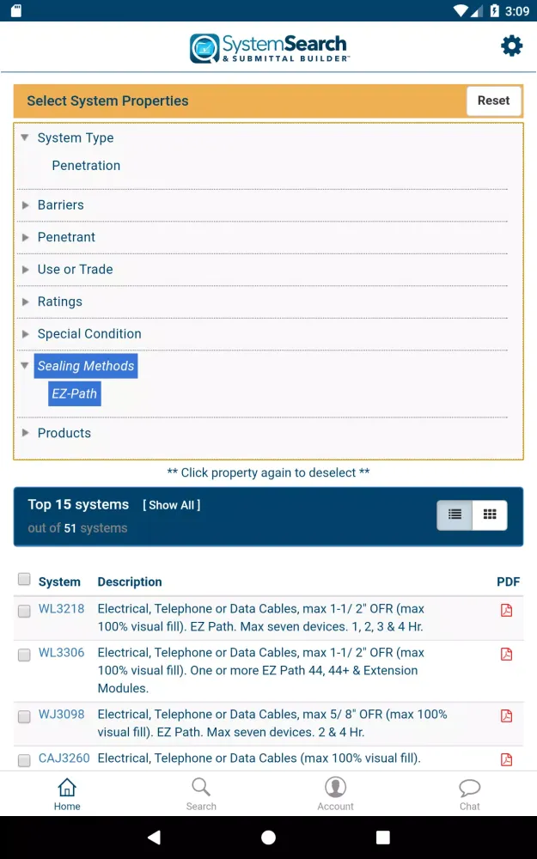Click the Sealing Methods label

85,366
